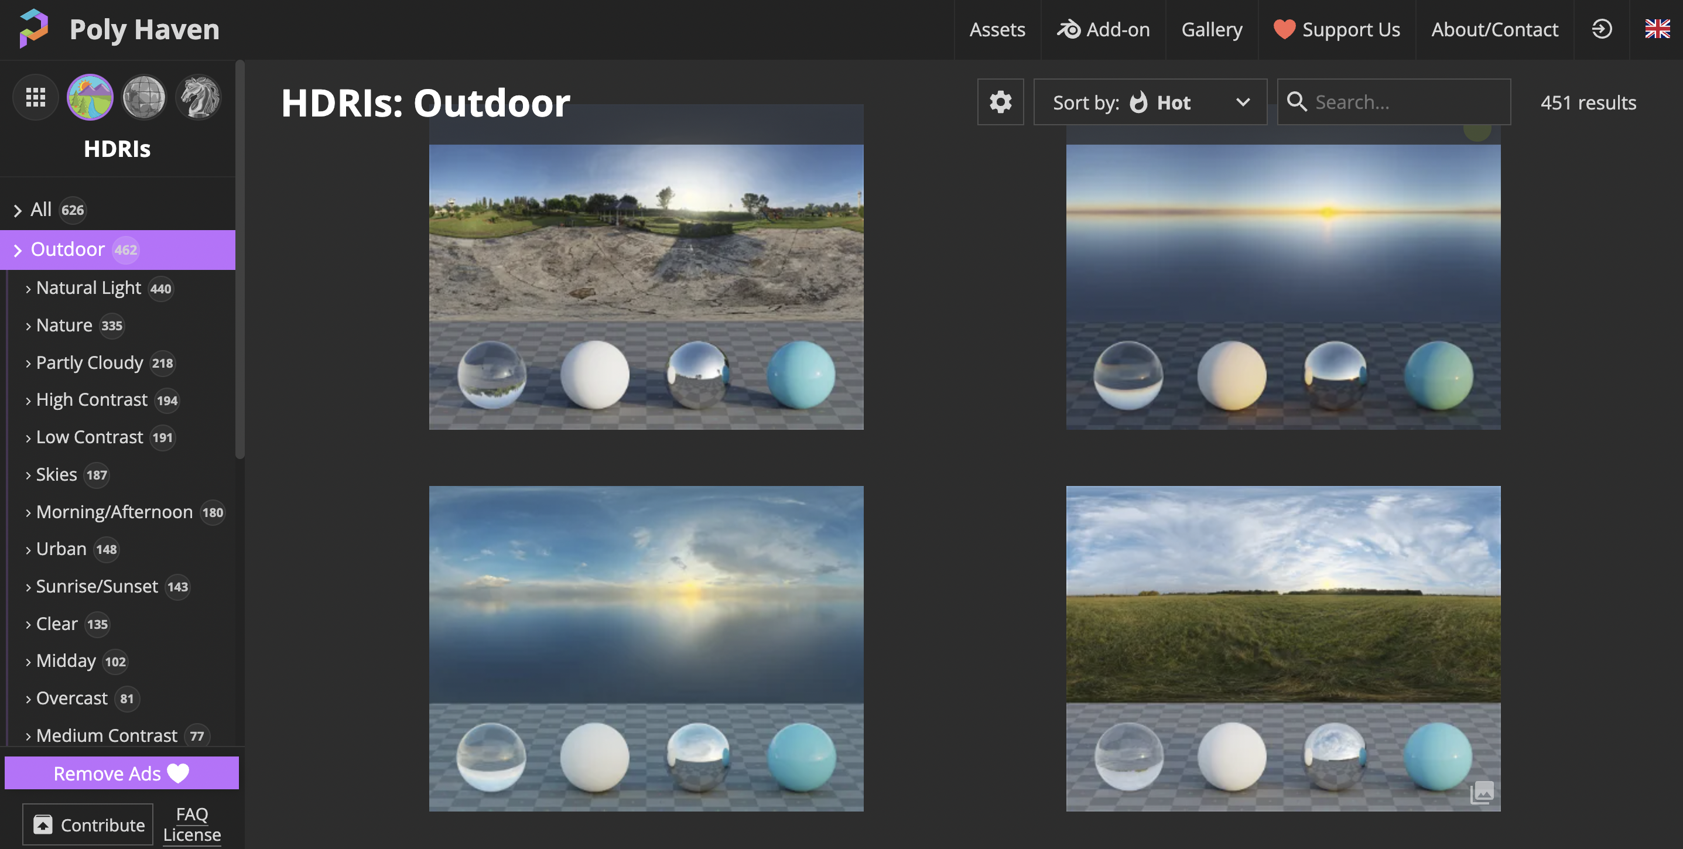Viewport: 1683px width, 849px height.
Task: Open the cloudy lake sunrise HDRI thumbnail
Action: [x=646, y=649]
